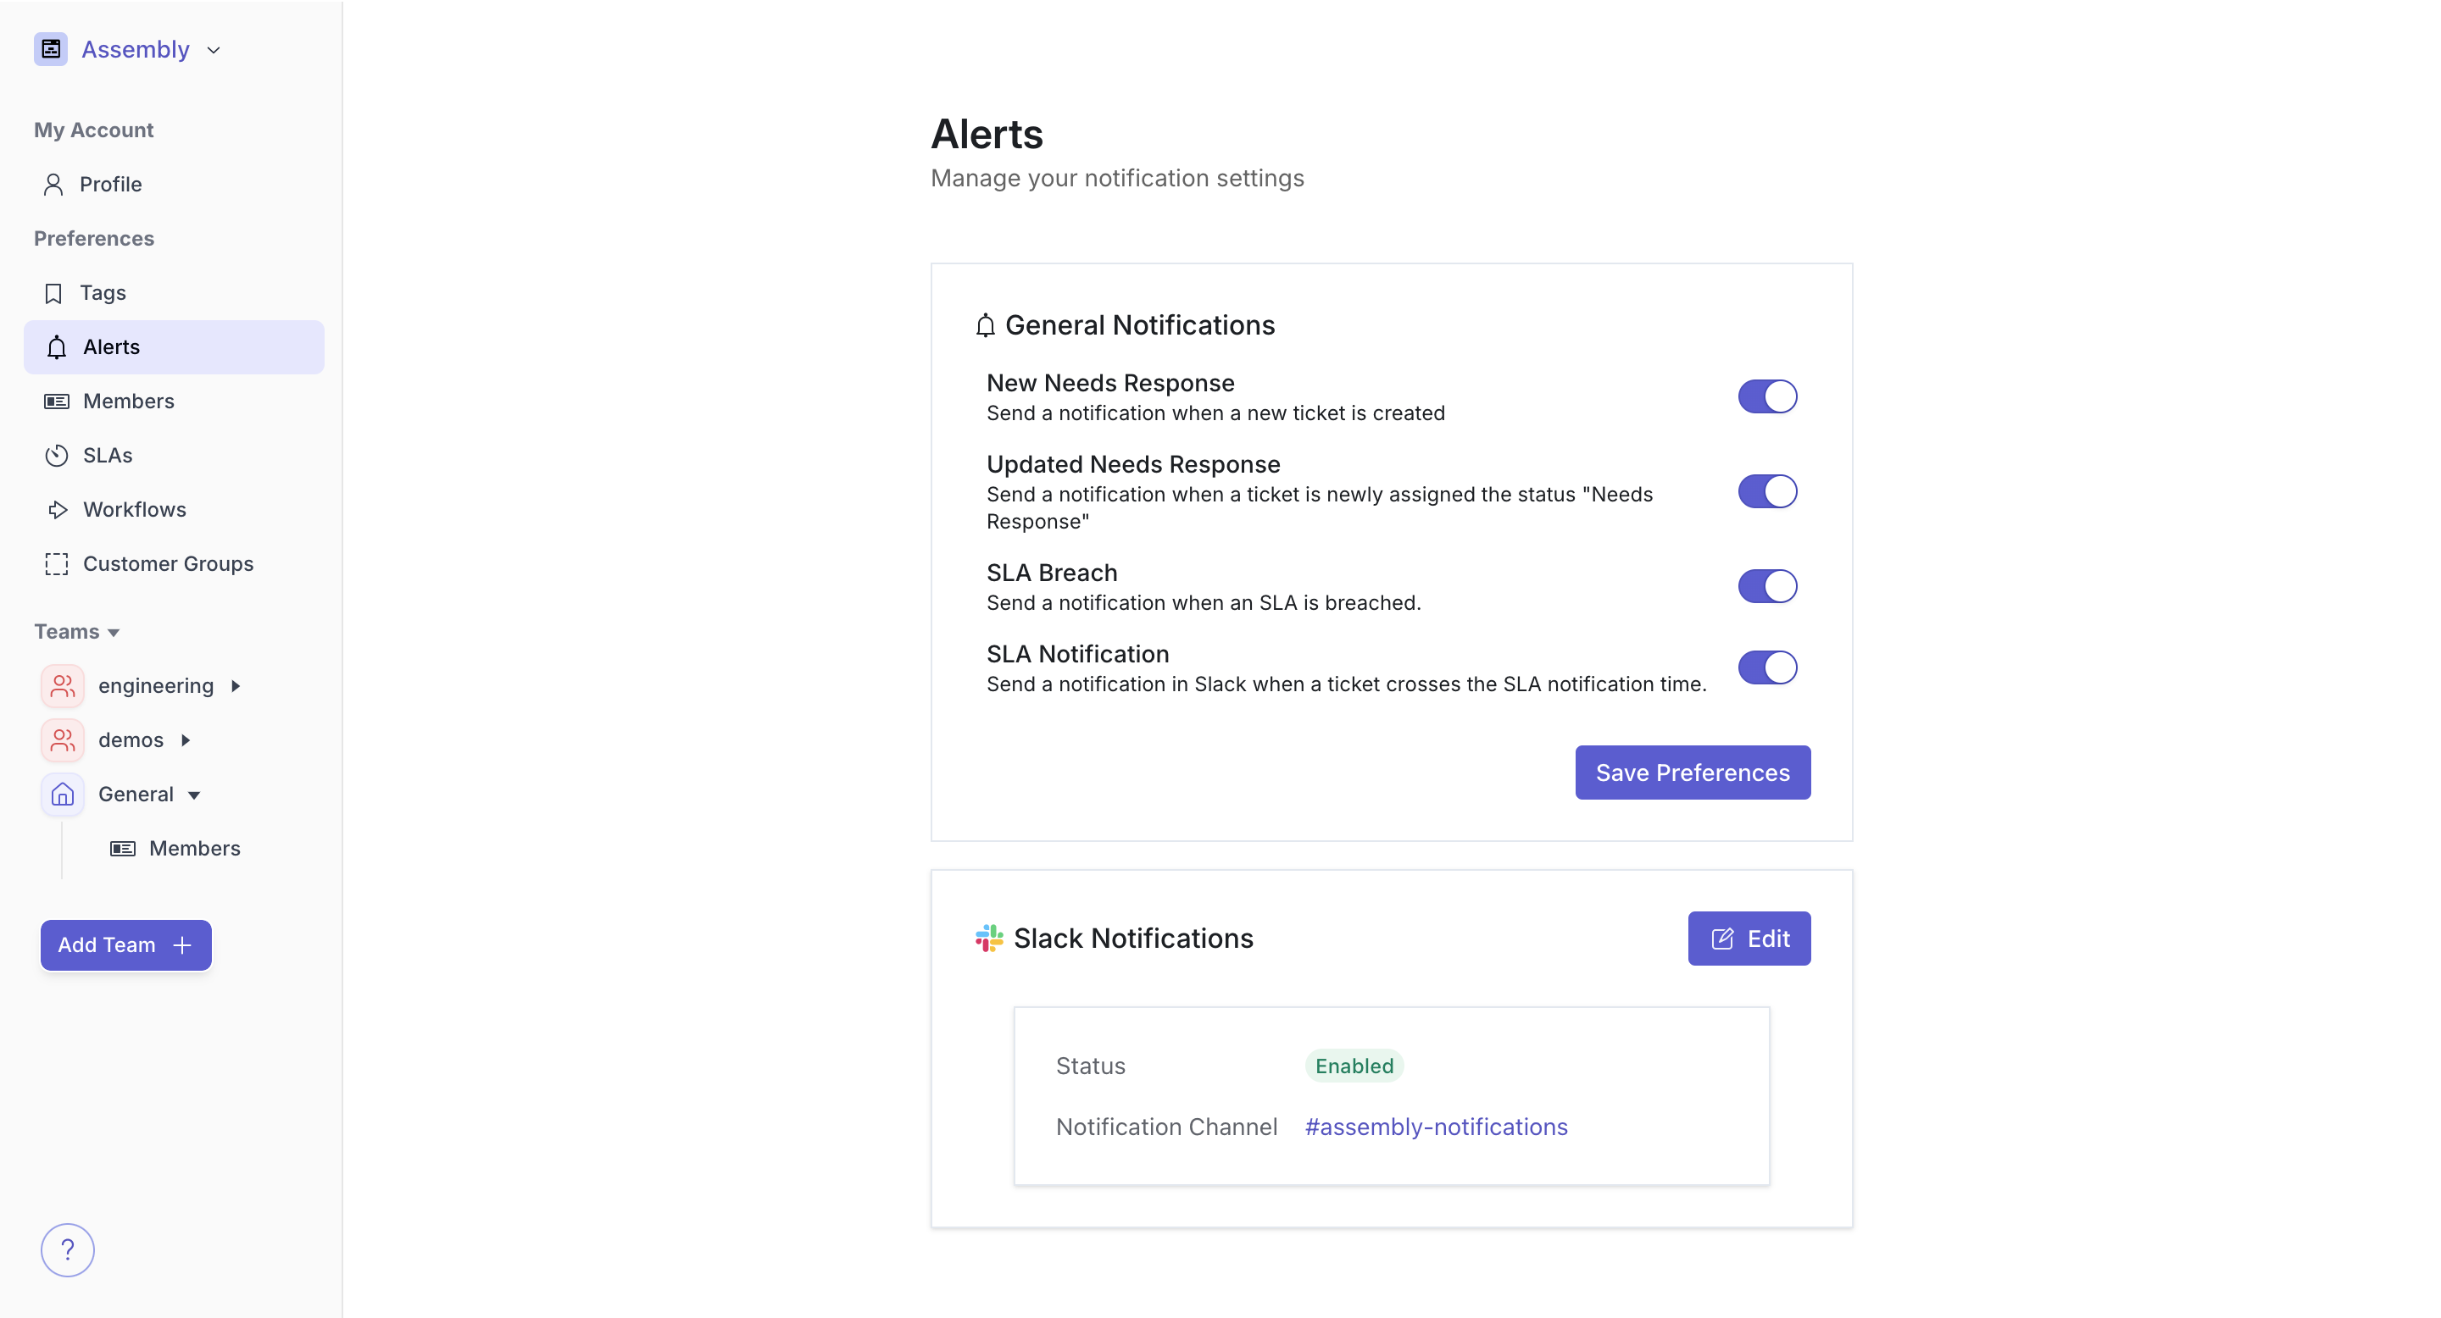The height and width of the screenshot is (1318, 2441).
Task: Click the engineering team avatar icon
Action: click(63, 685)
